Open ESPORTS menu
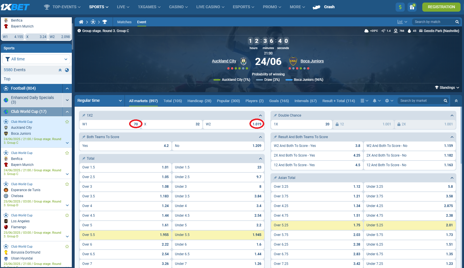 [243, 7]
